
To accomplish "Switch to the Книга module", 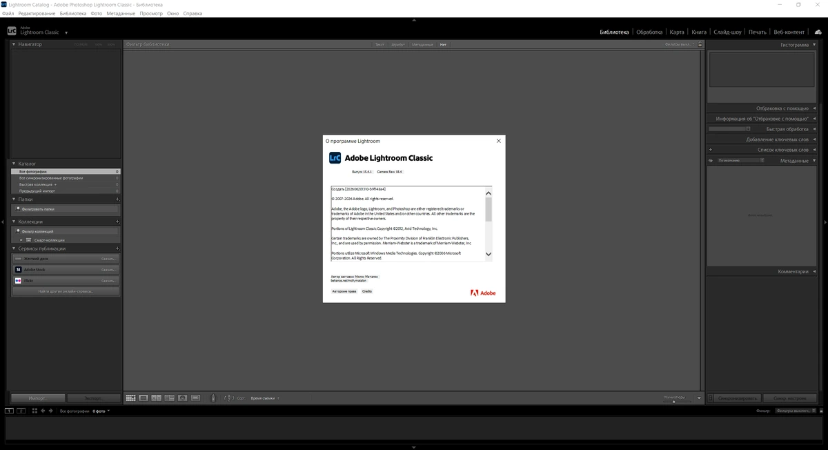I will coord(699,32).
